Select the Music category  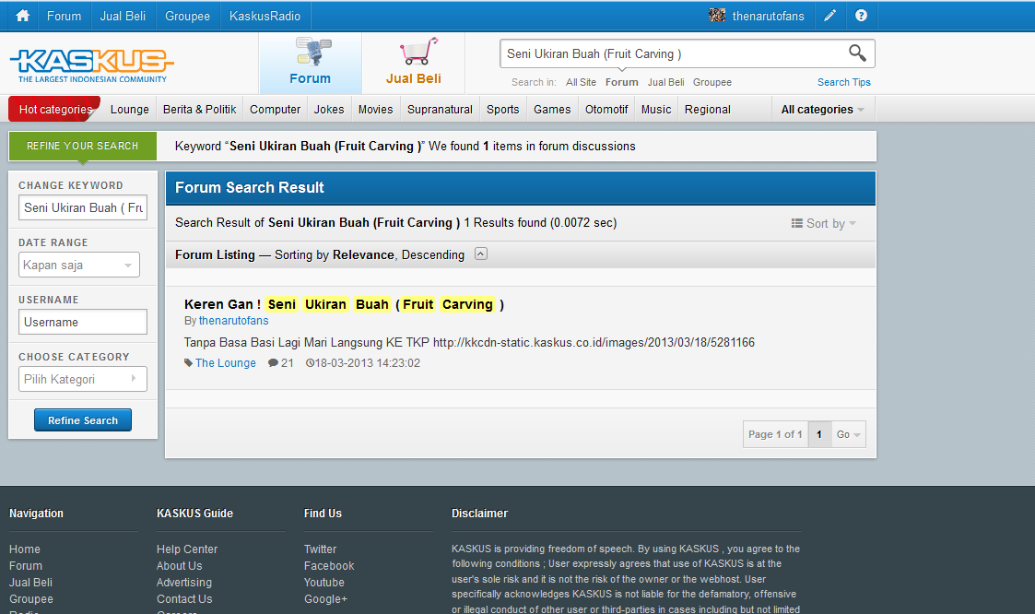[x=656, y=110]
